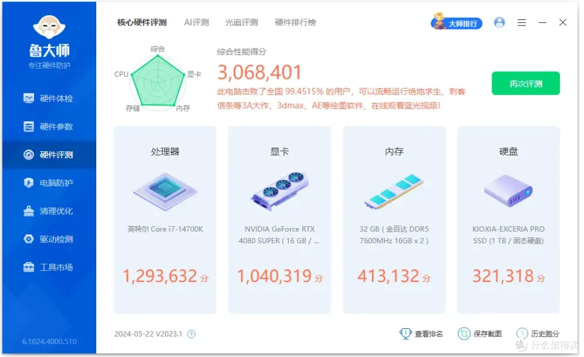Click the 鲁大师 logo avatar
The width and height of the screenshot is (584, 357).
49,27
